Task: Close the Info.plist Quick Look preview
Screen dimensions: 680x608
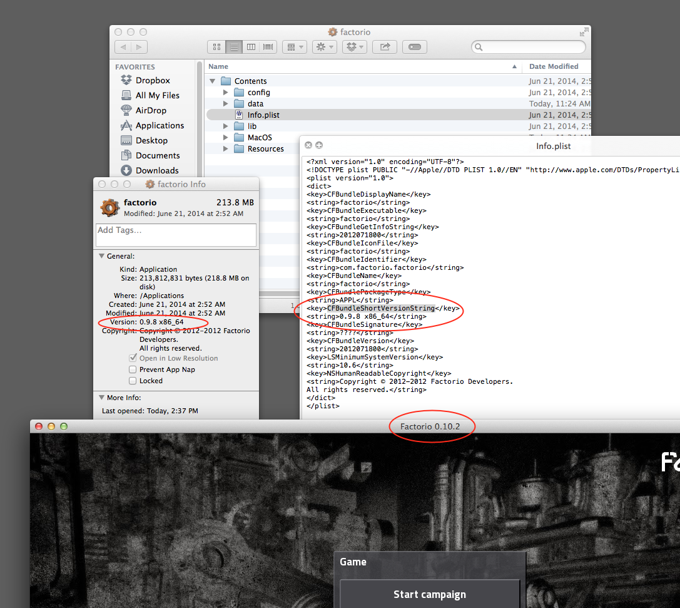Action: (x=308, y=145)
